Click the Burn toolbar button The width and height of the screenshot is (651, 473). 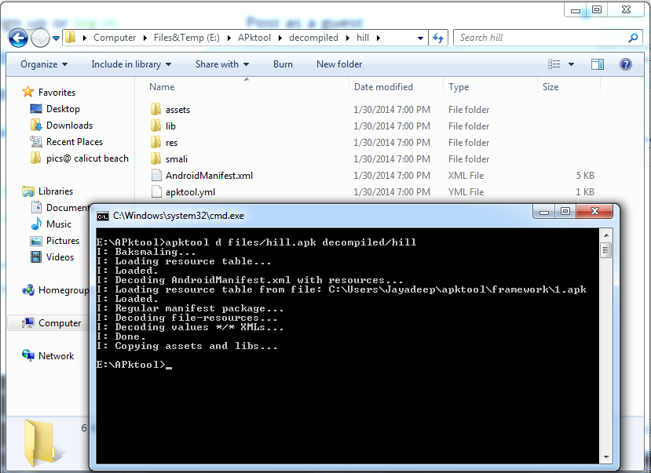click(x=283, y=64)
